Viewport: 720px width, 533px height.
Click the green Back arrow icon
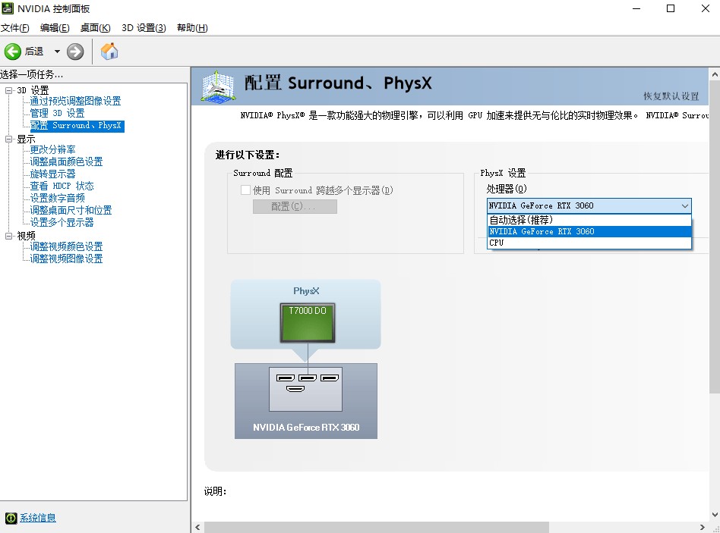click(x=13, y=52)
